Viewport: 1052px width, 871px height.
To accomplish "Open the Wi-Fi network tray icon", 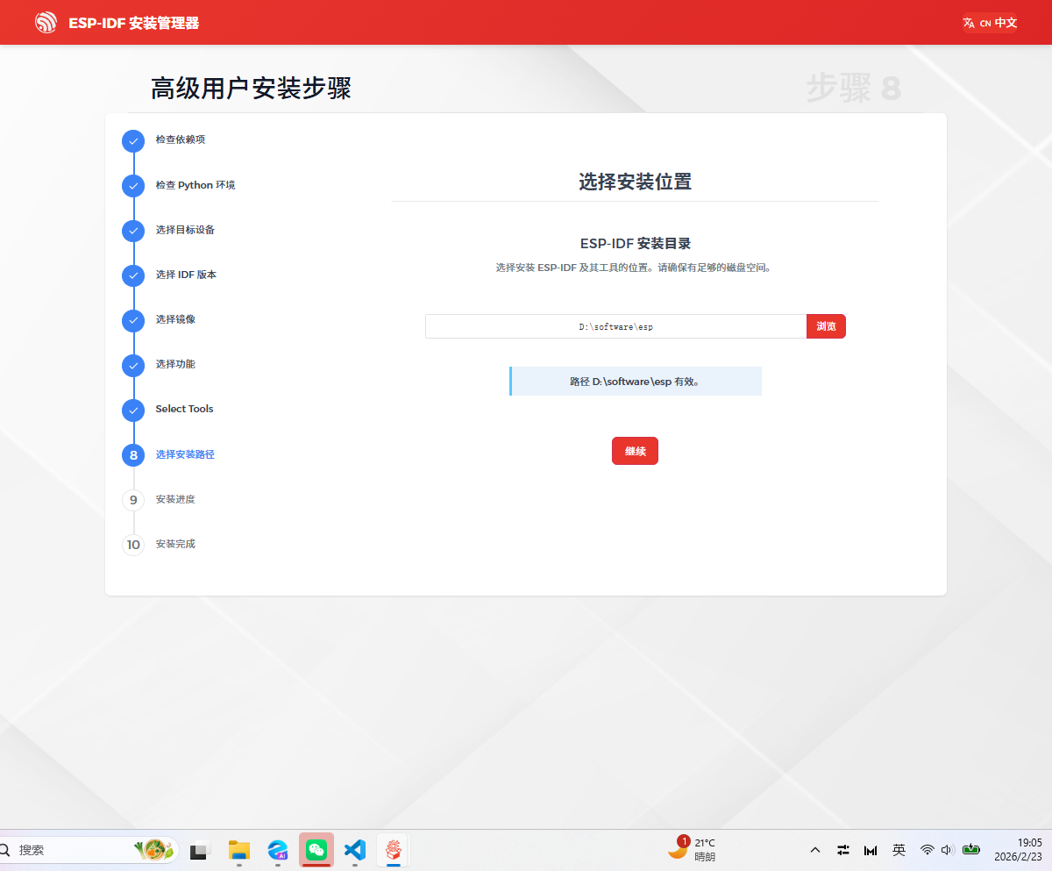I will coord(927,850).
